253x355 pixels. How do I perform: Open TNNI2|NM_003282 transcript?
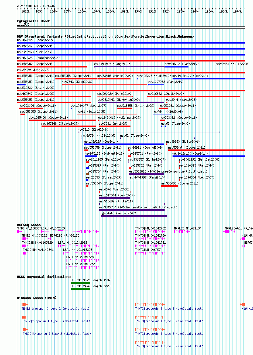[x=34, y=235]
